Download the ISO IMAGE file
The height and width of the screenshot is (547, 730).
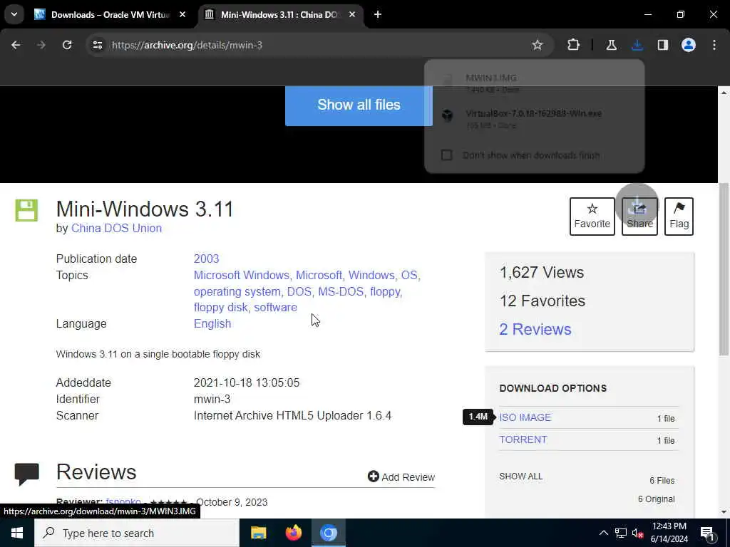click(x=525, y=417)
